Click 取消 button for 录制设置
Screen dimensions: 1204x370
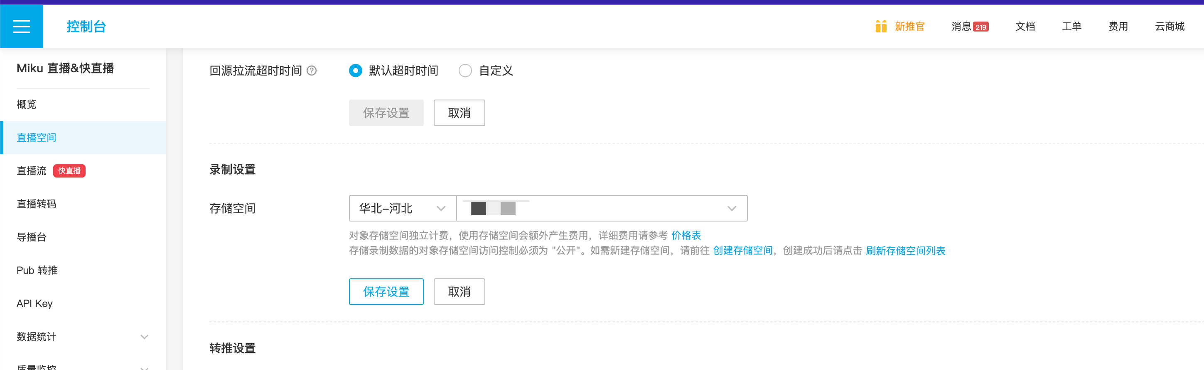pyautogui.click(x=459, y=292)
